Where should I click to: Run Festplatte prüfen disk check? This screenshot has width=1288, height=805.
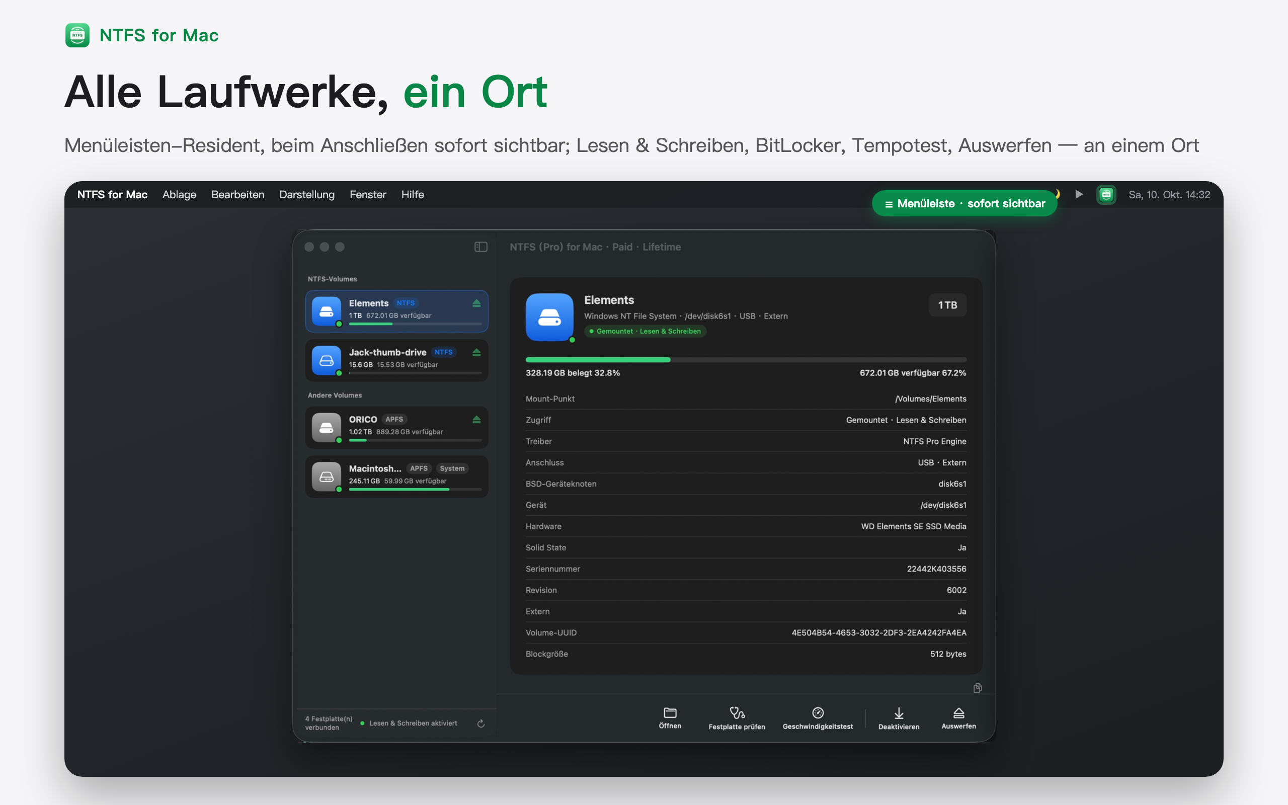(737, 718)
